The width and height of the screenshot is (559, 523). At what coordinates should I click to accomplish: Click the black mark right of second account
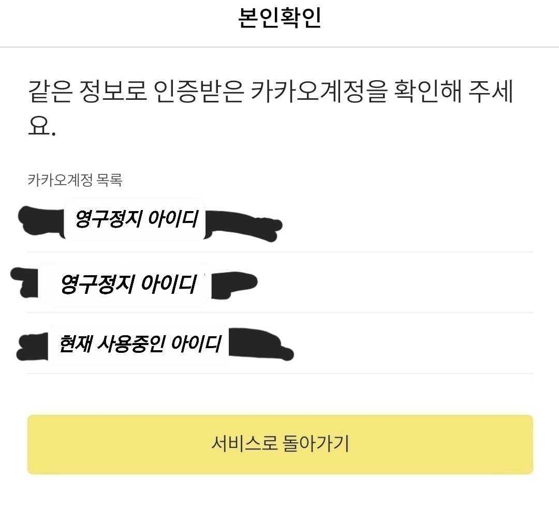[233, 283]
